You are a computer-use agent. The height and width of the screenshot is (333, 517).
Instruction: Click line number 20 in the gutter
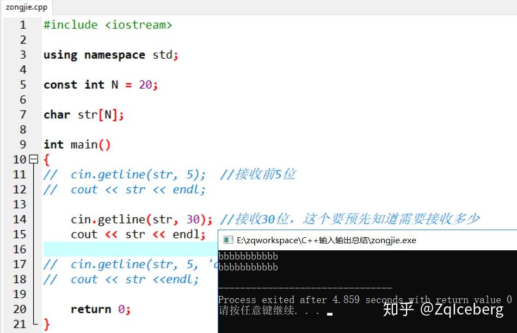coord(20,309)
